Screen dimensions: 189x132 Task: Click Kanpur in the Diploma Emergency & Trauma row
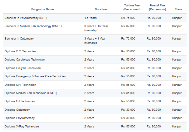177,76
